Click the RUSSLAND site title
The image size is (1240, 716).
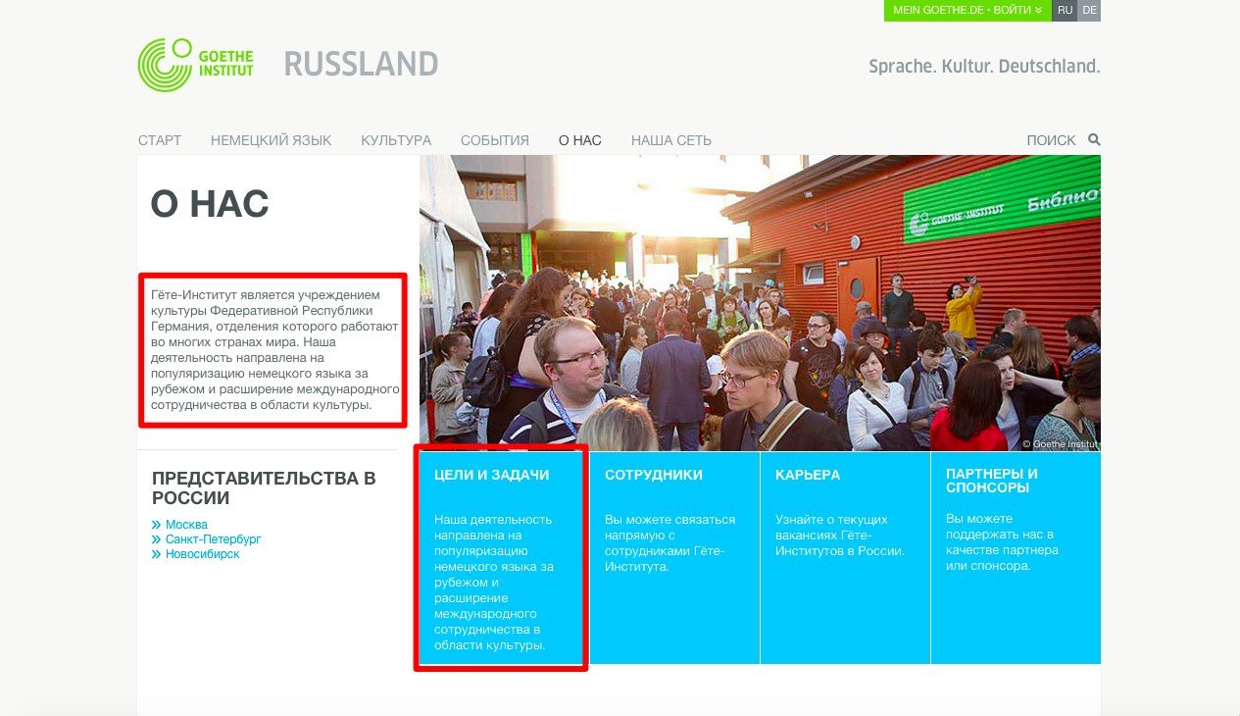click(361, 65)
